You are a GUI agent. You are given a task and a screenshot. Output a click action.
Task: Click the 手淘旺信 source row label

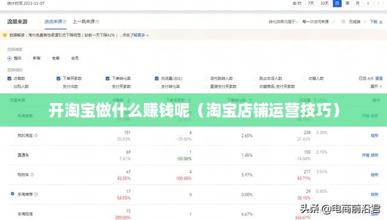(25, 214)
